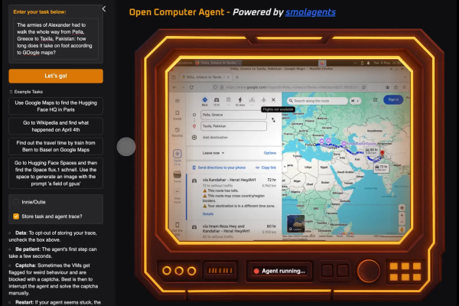Open the smolagents link
Viewport: 459px width, 306px height.
(311, 12)
